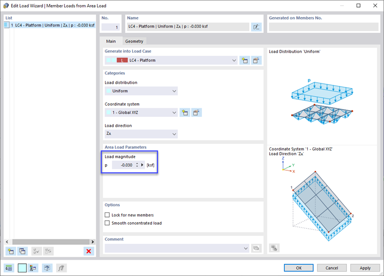Click the Name text field

click(x=188, y=26)
